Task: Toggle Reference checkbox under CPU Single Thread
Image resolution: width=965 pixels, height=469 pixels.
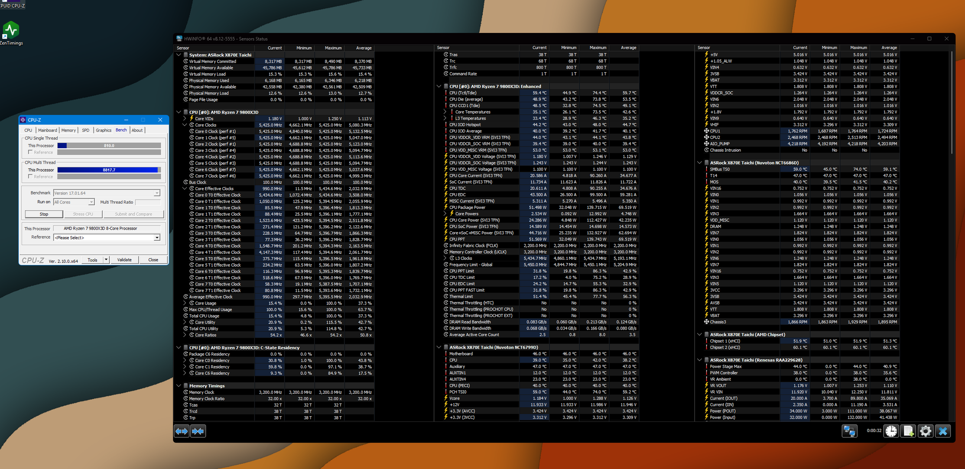Action: coord(30,152)
